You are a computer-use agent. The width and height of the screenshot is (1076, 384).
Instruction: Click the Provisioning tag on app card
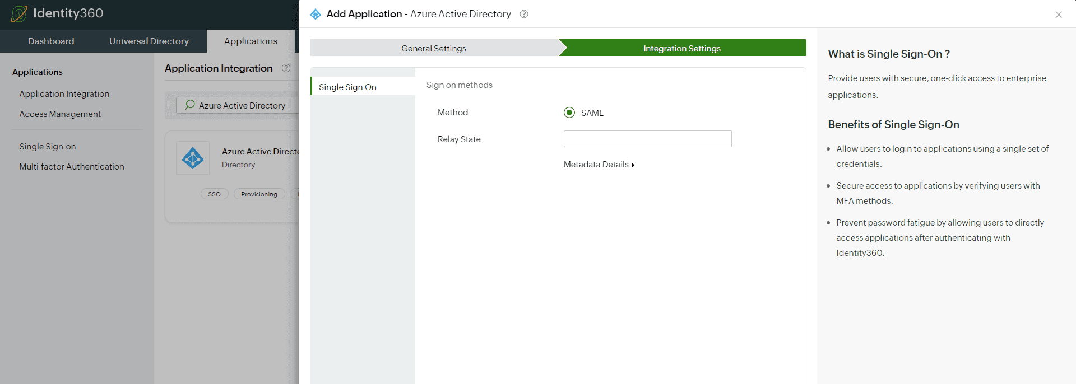[259, 194]
